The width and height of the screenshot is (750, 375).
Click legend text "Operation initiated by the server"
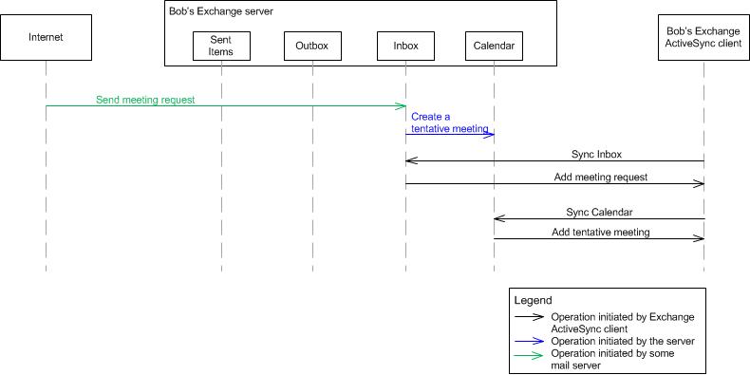[x=623, y=341]
